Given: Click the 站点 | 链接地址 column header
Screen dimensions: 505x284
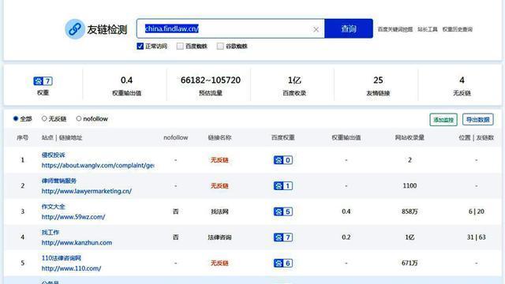Looking at the screenshot, I should 62,138.
